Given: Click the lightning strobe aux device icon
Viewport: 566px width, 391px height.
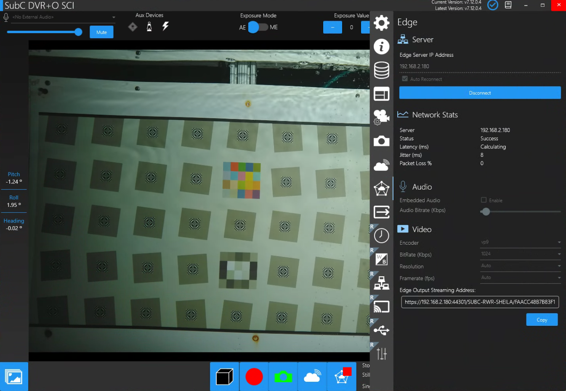Looking at the screenshot, I should 165,26.
